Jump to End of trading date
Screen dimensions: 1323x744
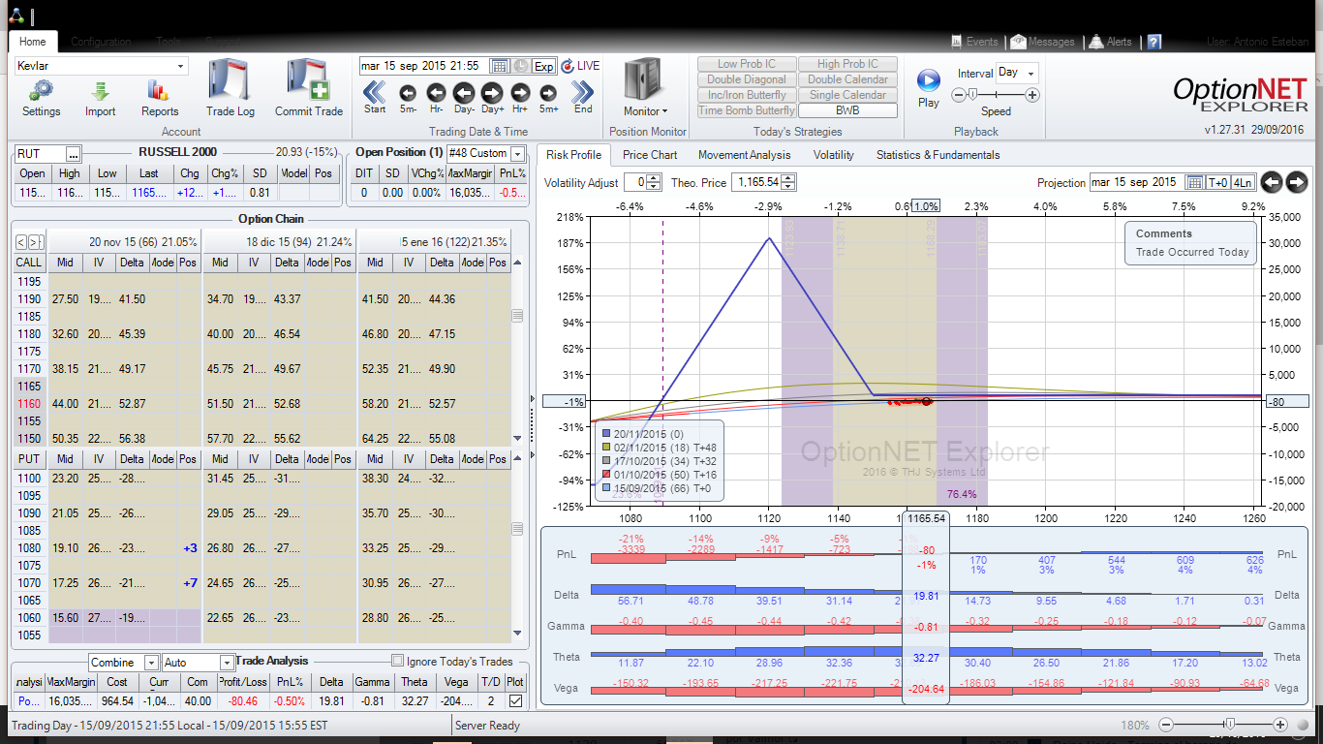tap(582, 93)
